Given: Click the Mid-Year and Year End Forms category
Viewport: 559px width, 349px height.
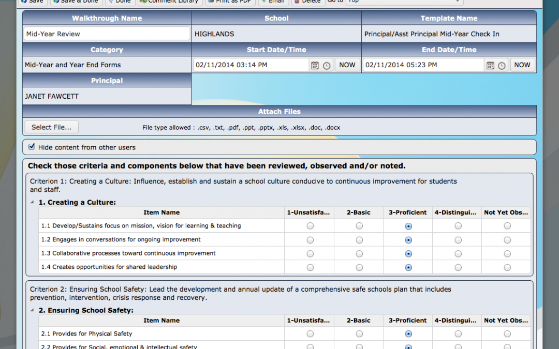Looking at the screenshot, I should coord(73,65).
